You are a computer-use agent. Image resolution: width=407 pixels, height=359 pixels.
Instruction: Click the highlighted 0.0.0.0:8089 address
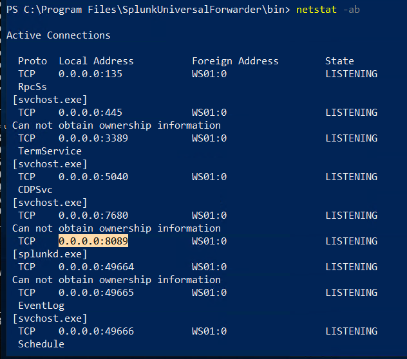click(93, 241)
